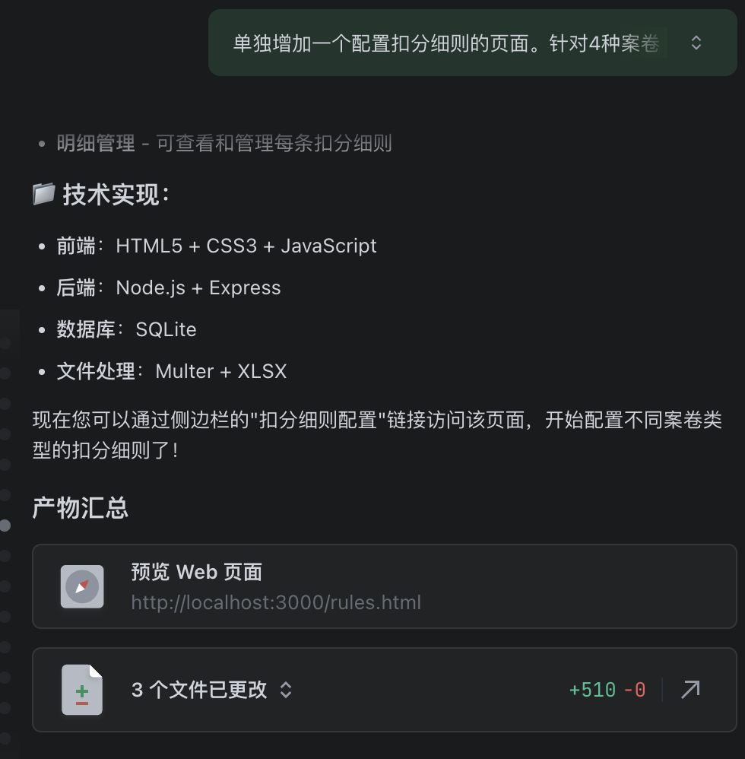Image resolution: width=745 pixels, height=759 pixels.
Task: Open changes with the diagonal arrow icon
Action: point(690,689)
